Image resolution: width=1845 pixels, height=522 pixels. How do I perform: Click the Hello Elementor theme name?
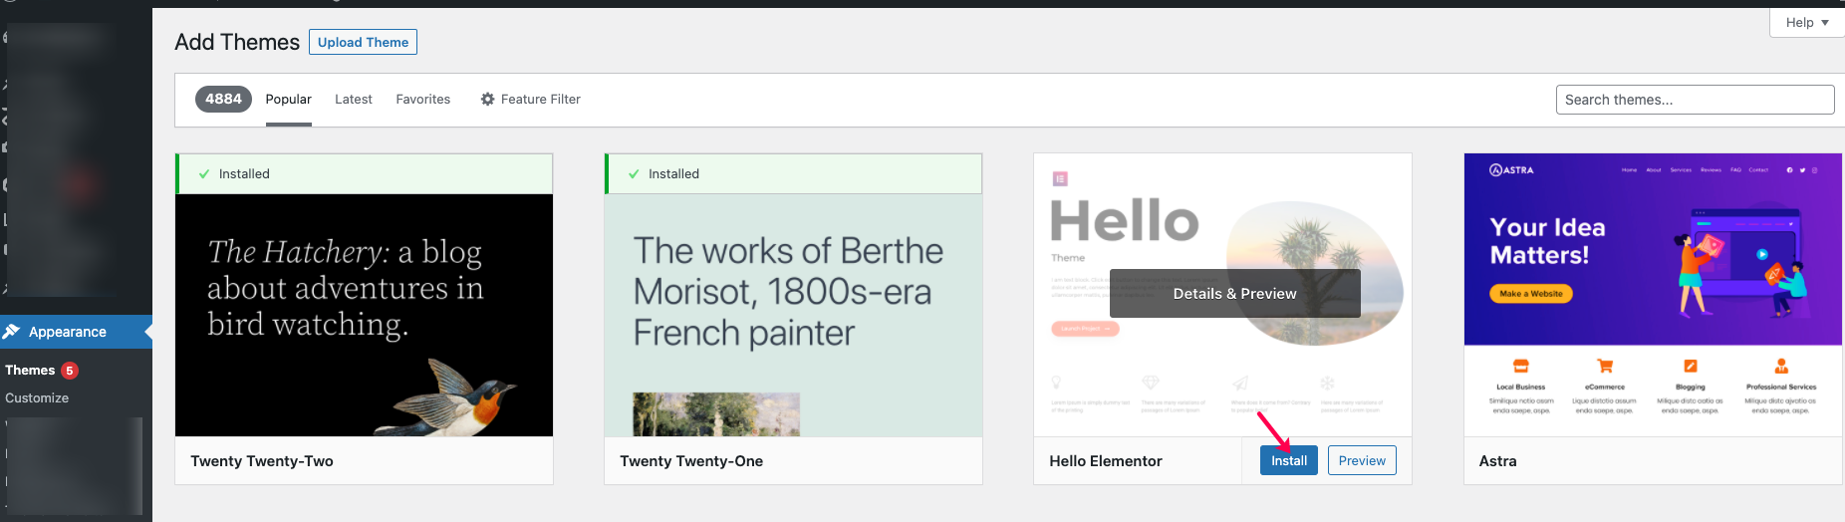pos(1106,461)
